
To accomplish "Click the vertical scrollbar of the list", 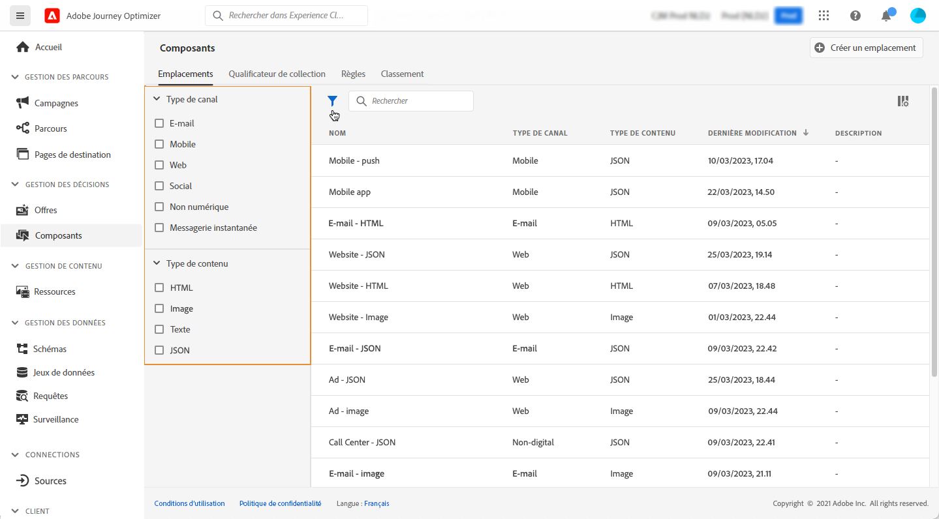I will click(x=934, y=228).
